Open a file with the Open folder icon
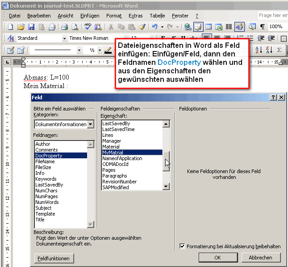The image size is (288, 267). [x=21, y=27]
